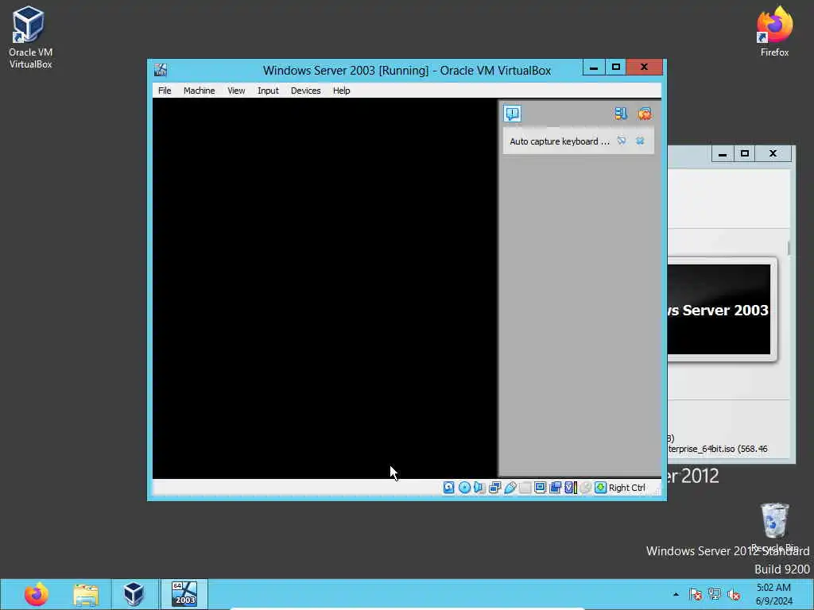The width and height of the screenshot is (814, 610).
Task: Click the don't-show-again icon on keyboard notification
Action: tap(622, 141)
